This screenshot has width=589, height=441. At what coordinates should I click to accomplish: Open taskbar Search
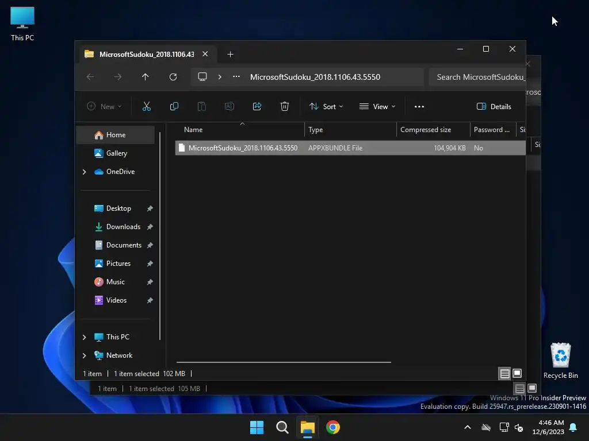[282, 427]
